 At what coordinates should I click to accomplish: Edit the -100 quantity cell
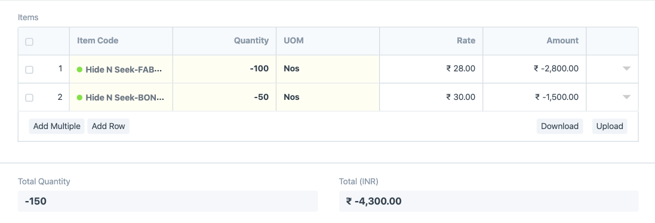click(225, 69)
